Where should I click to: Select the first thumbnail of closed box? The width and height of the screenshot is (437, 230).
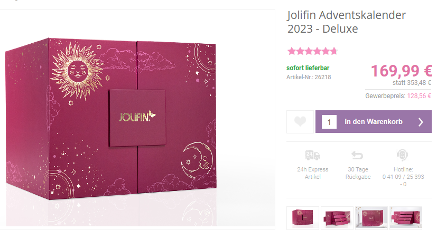click(303, 218)
